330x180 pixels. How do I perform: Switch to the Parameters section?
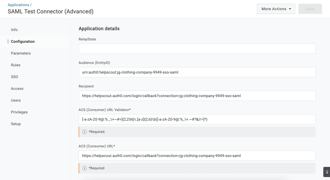pos(21,53)
